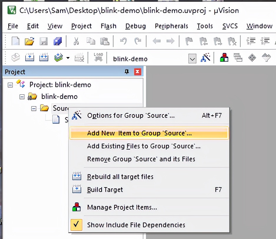The width and height of the screenshot is (276, 239).
Task: Pin the Project panel with pushpin
Action: 127,72
